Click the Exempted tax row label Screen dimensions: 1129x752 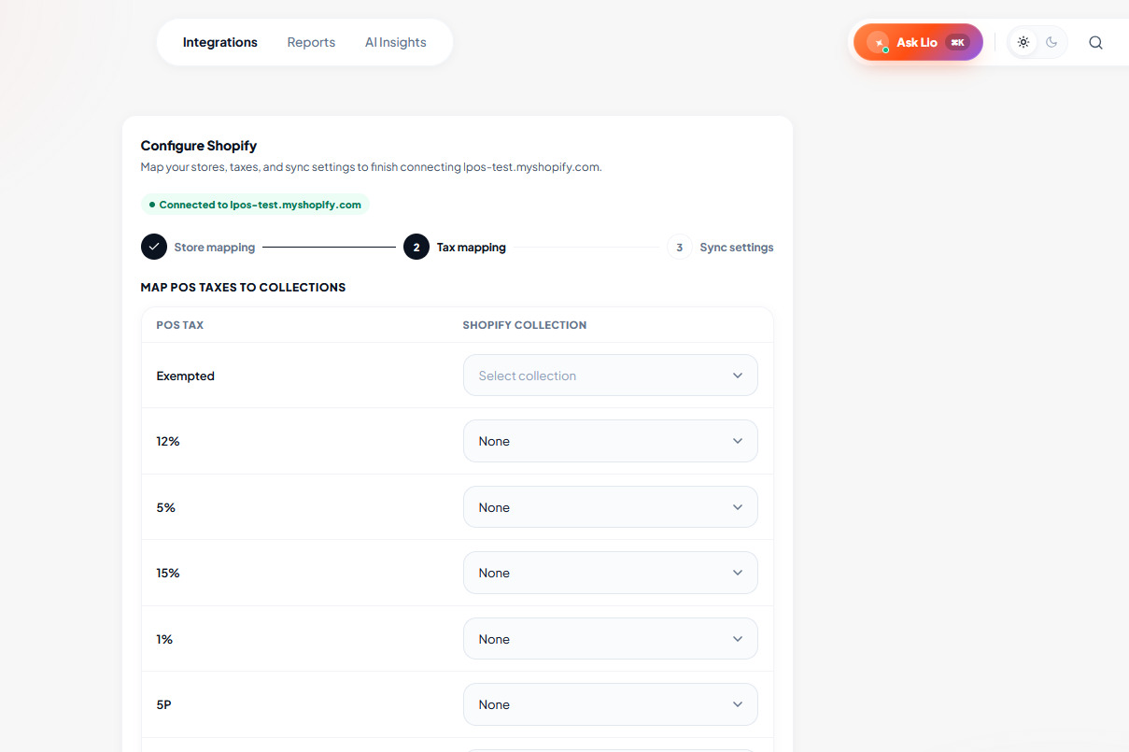(x=186, y=376)
